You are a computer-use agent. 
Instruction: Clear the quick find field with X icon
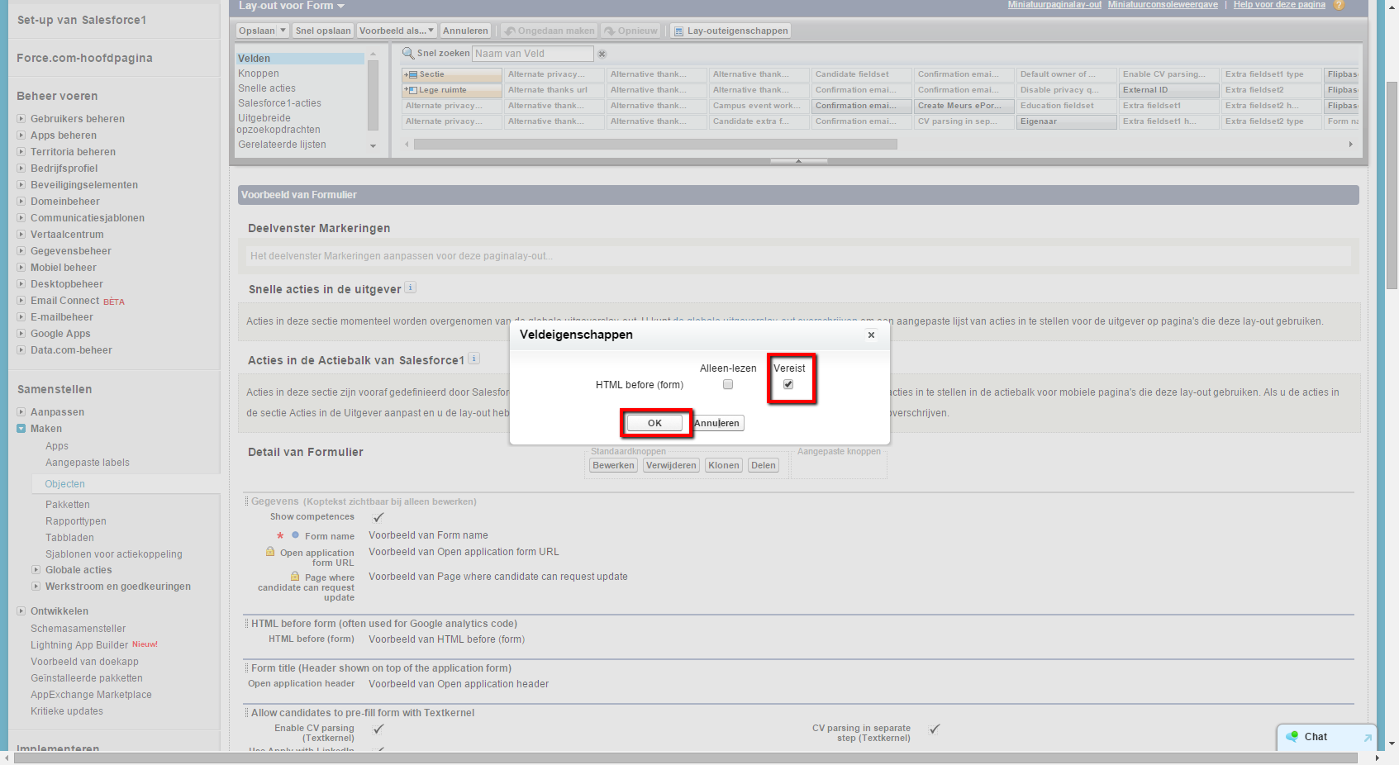pos(602,54)
